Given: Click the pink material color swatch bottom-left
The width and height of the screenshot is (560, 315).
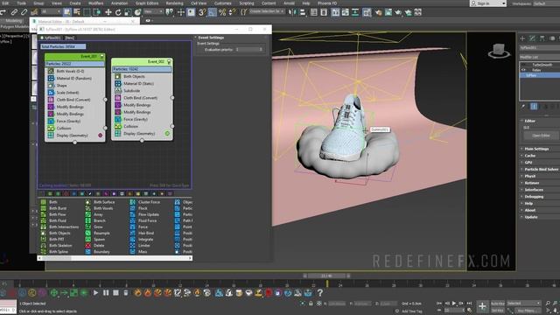Looking at the screenshot, I should click(8, 304).
